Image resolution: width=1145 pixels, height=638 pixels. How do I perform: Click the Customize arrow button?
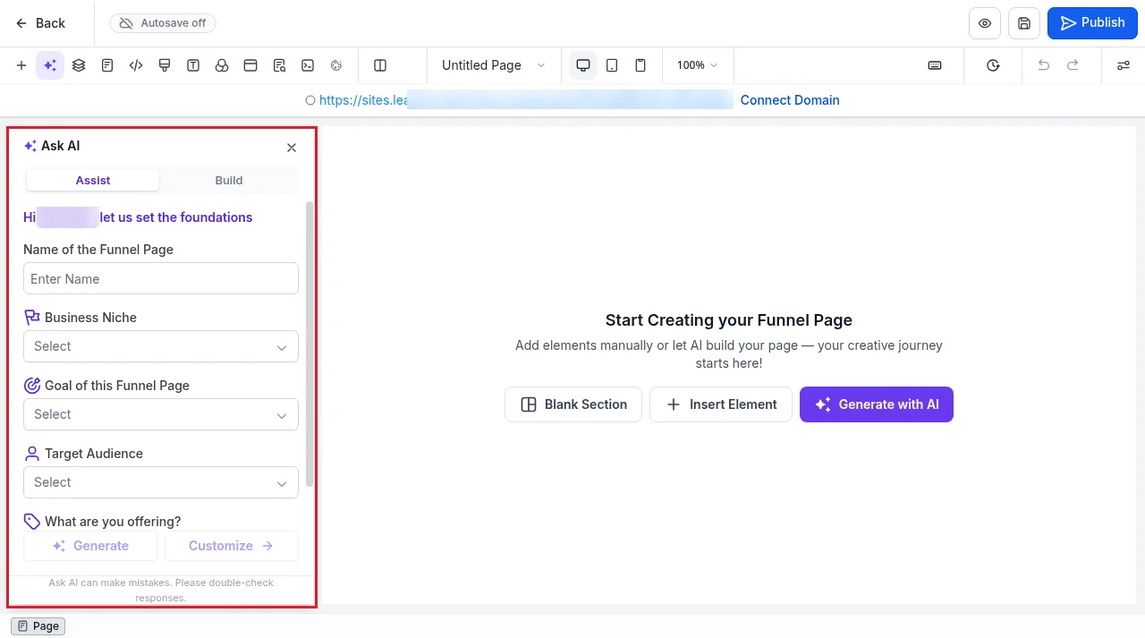click(x=232, y=546)
